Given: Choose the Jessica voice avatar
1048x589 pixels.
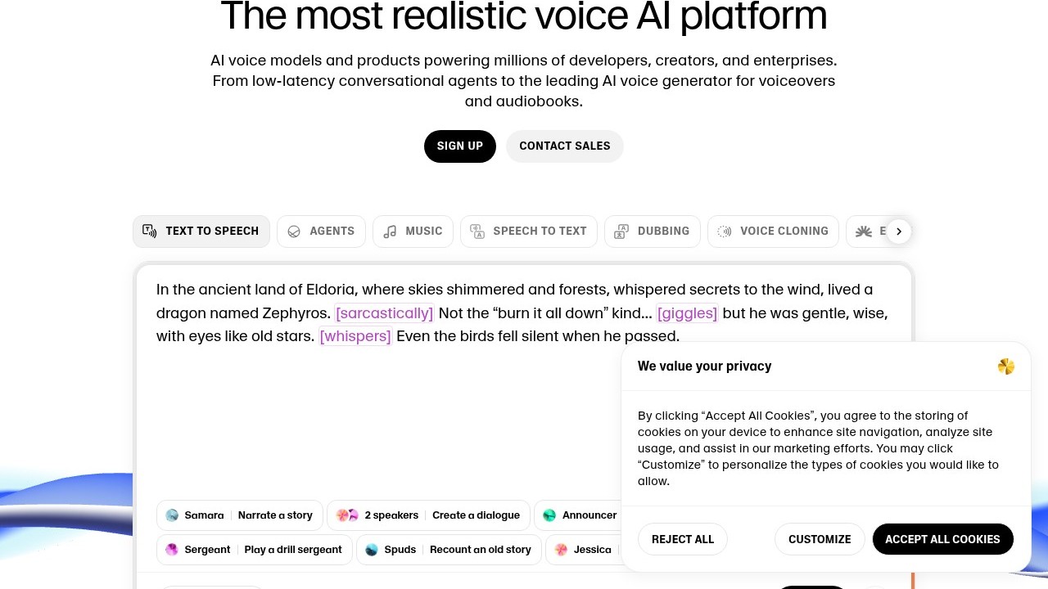Looking at the screenshot, I should click(561, 550).
